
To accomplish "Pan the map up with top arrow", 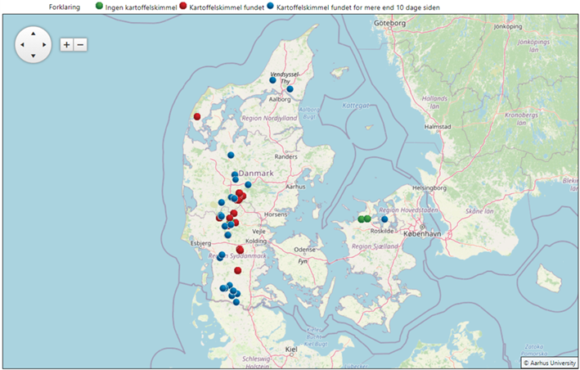I will pos(33,33).
